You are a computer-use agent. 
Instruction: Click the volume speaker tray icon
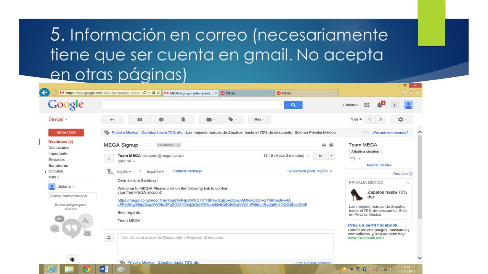point(391,269)
